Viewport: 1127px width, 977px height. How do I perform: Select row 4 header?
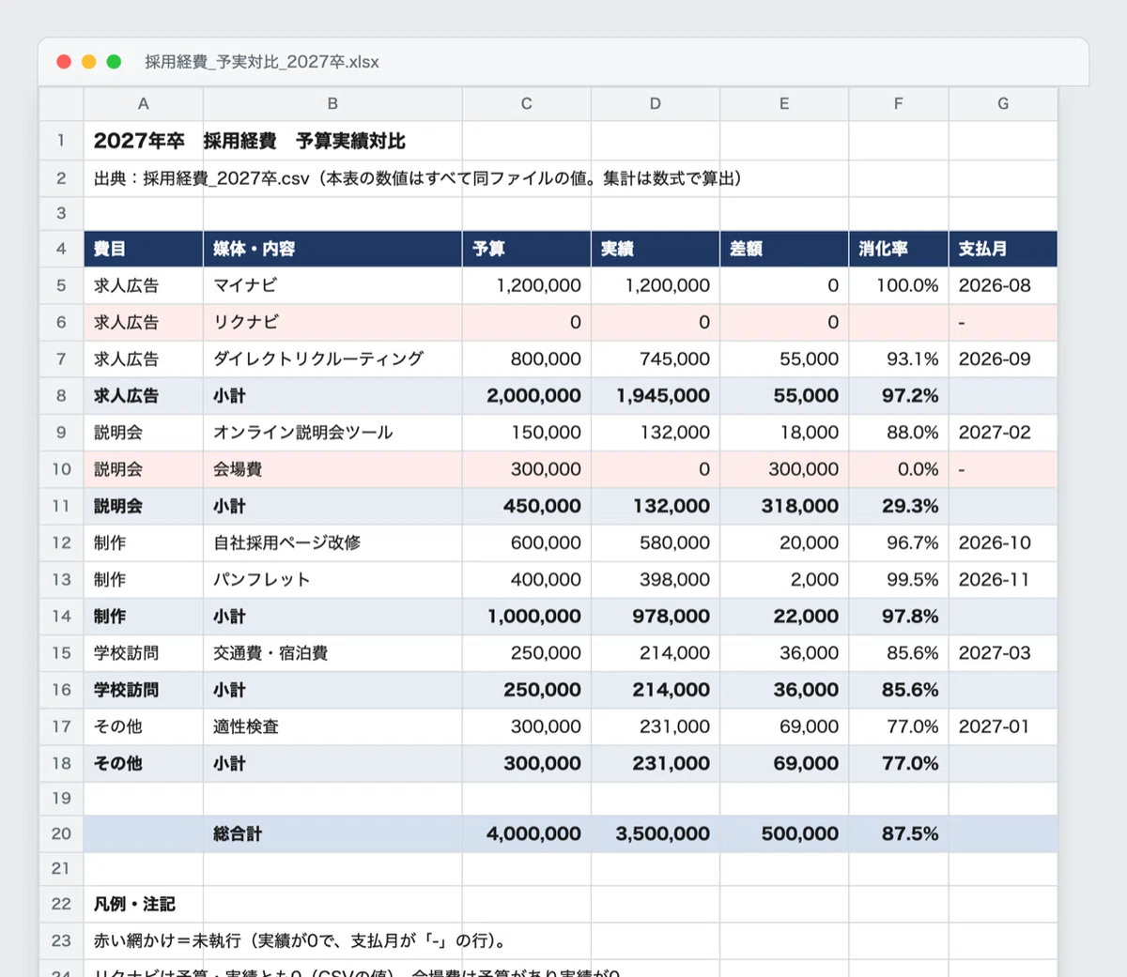pyautogui.click(x=61, y=249)
